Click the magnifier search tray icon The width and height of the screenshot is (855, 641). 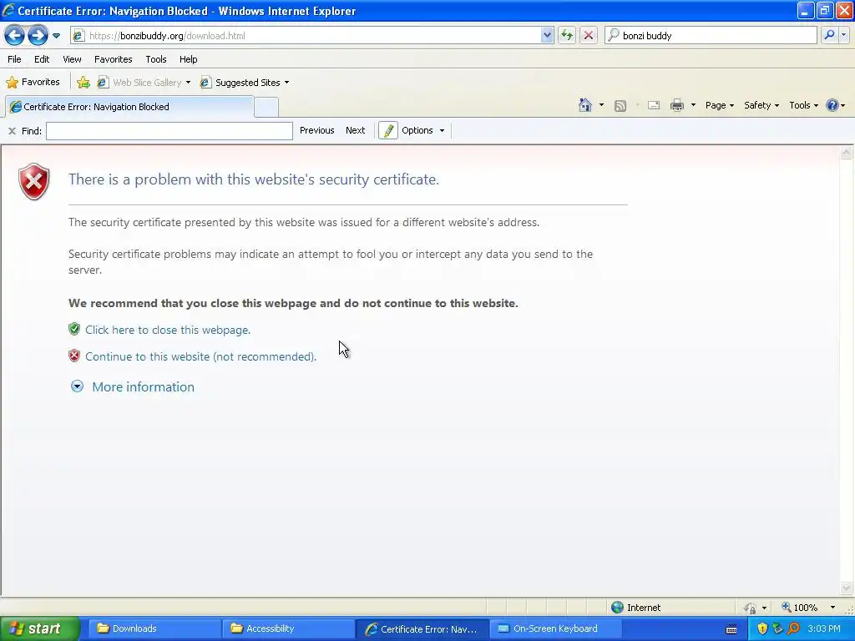[793, 629]
